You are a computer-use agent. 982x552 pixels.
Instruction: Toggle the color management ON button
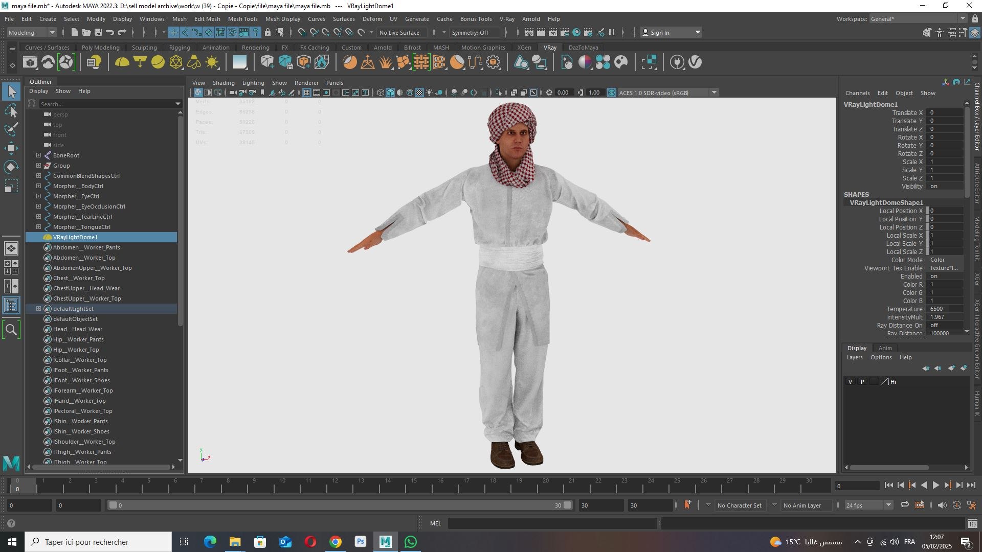612,93
